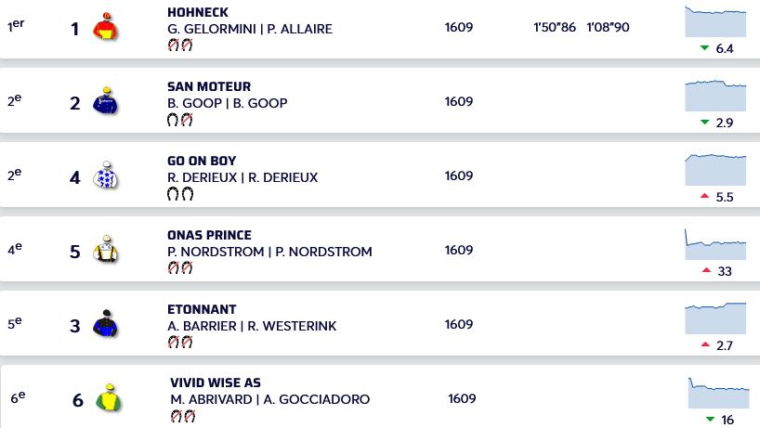Click Hohneck's red and yellow jockey silk

105,26
